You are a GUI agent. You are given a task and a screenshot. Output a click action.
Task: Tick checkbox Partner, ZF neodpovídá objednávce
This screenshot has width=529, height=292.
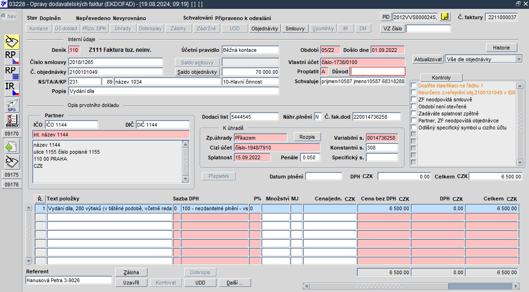coord(414,121)
